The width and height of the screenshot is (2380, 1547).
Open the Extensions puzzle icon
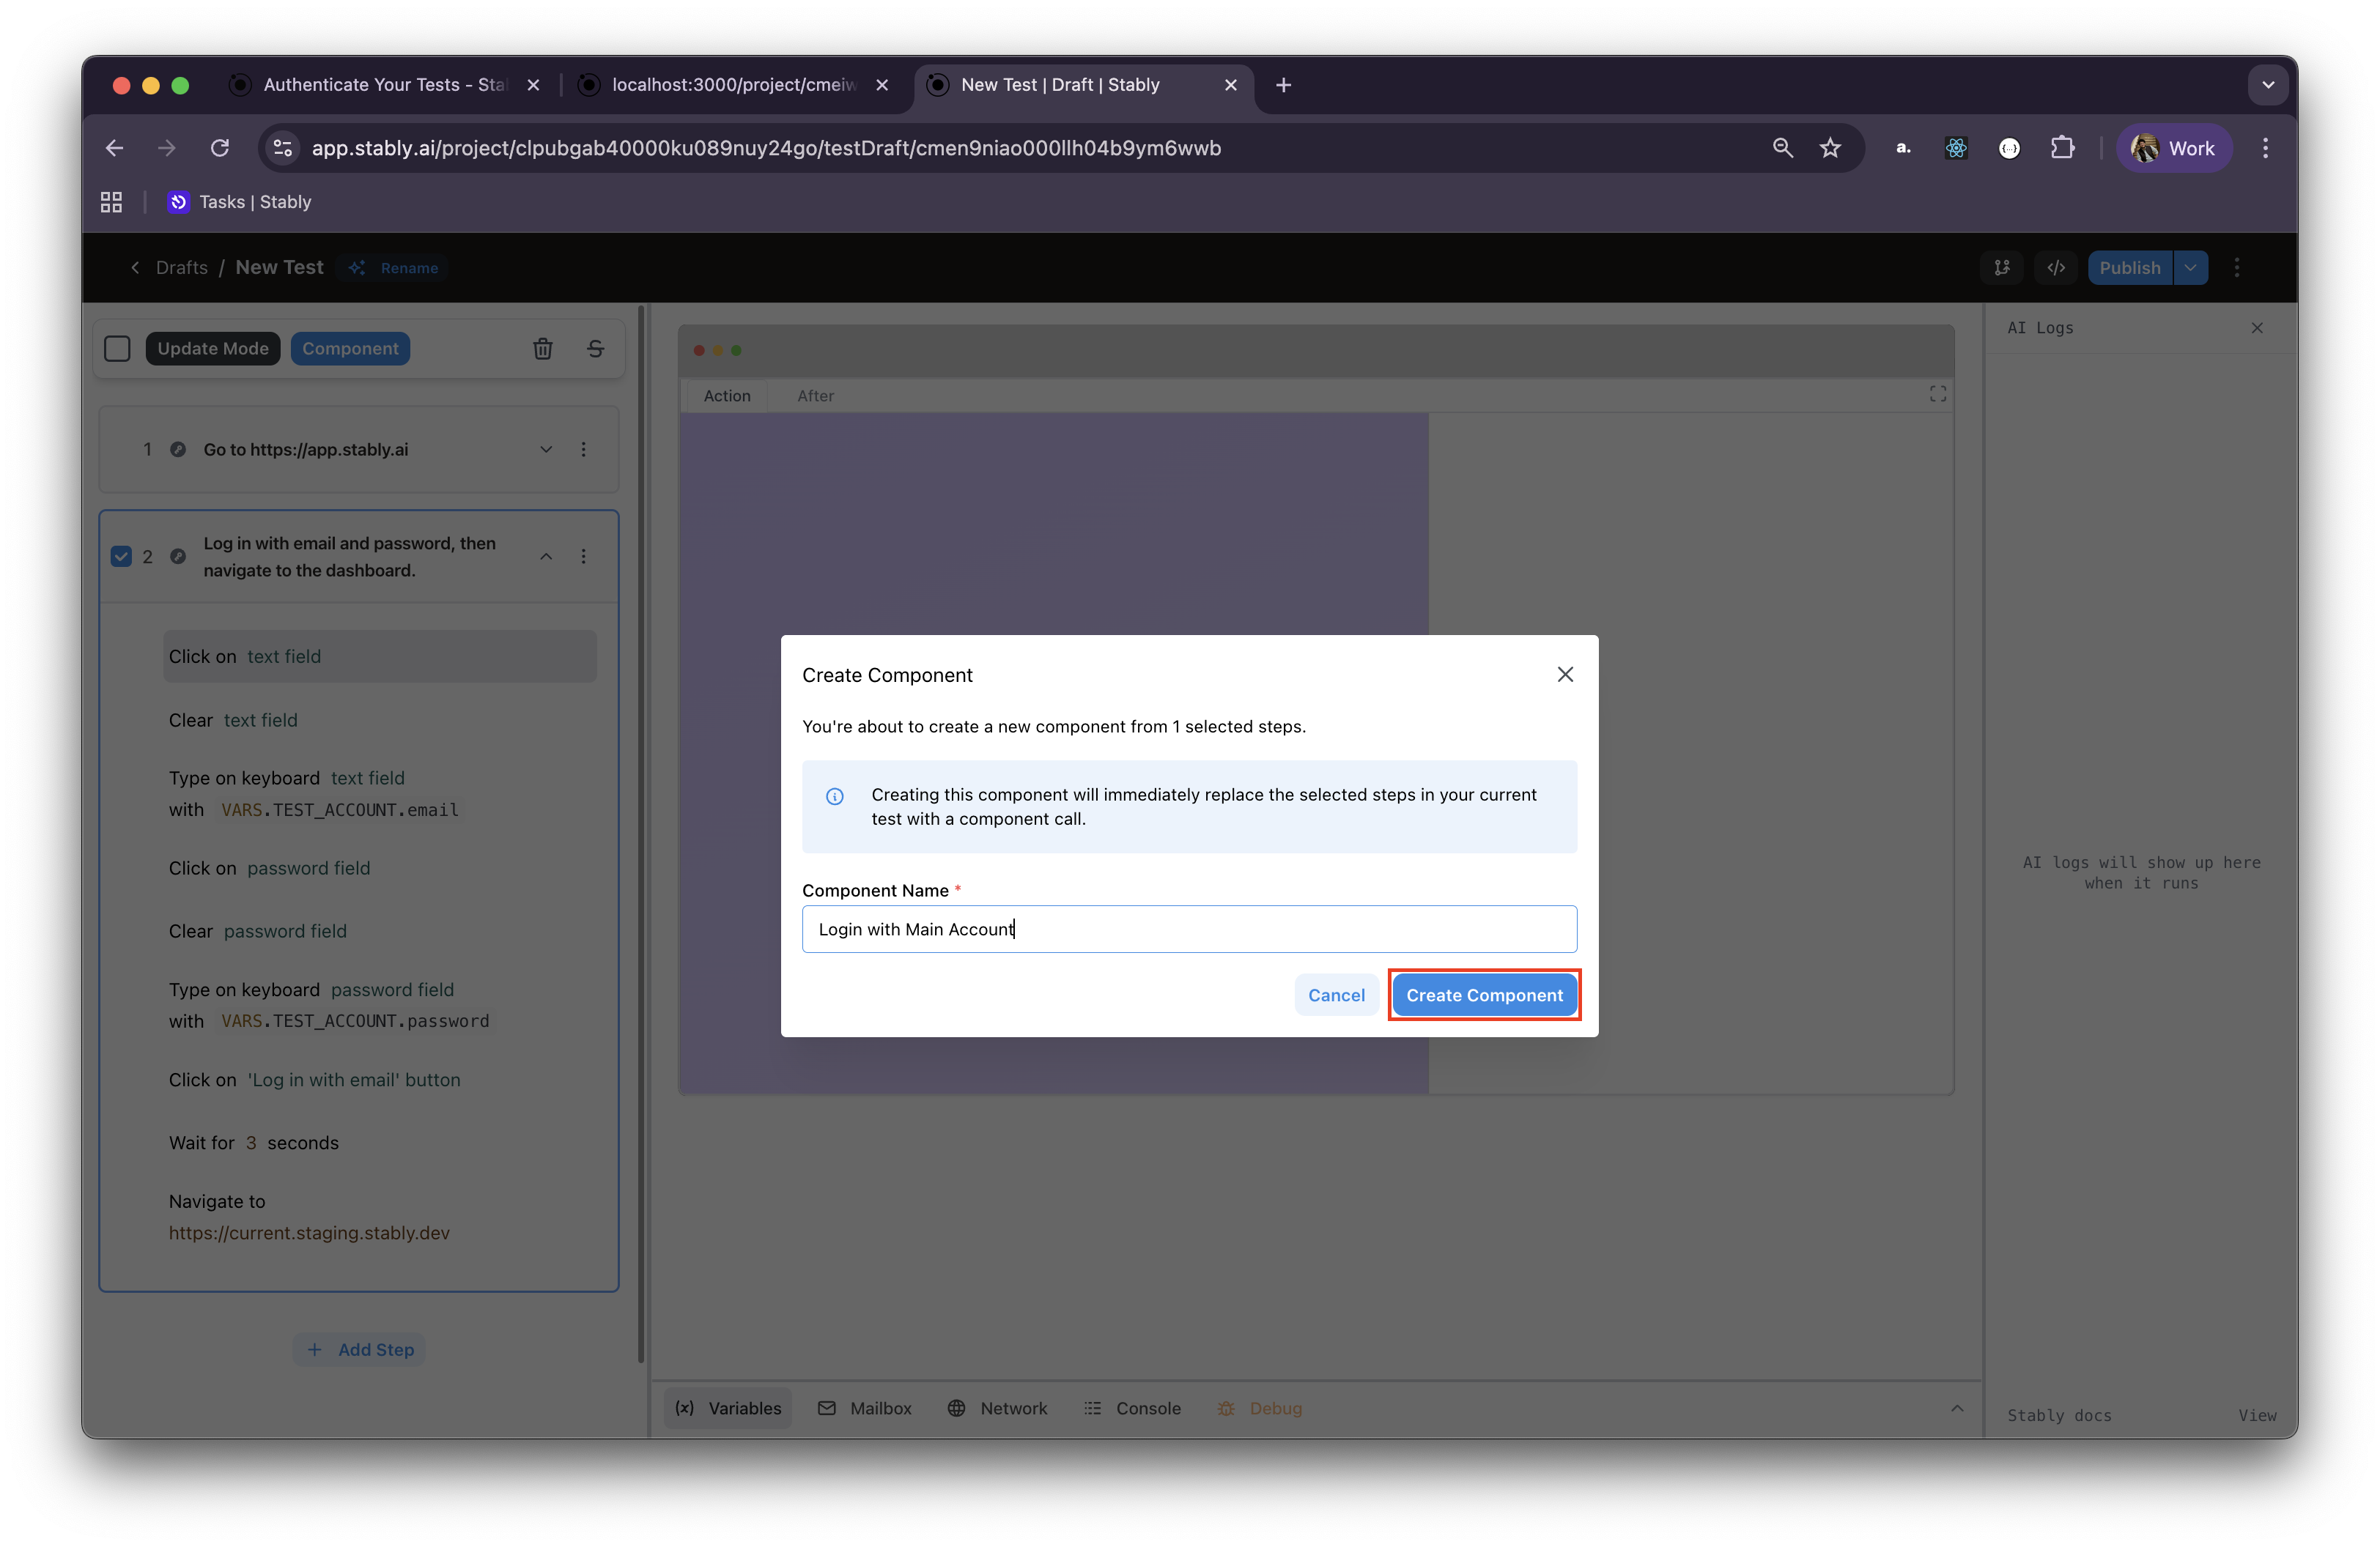[x=2062, y=148]
